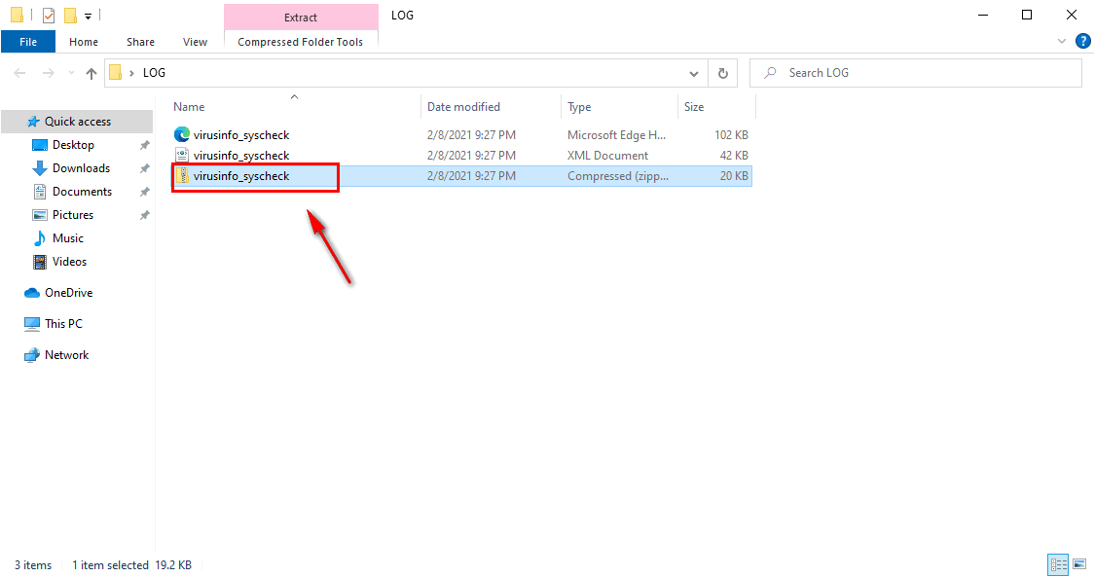
Task: Click the Edge icon of the HTML file
Action: 182,134
